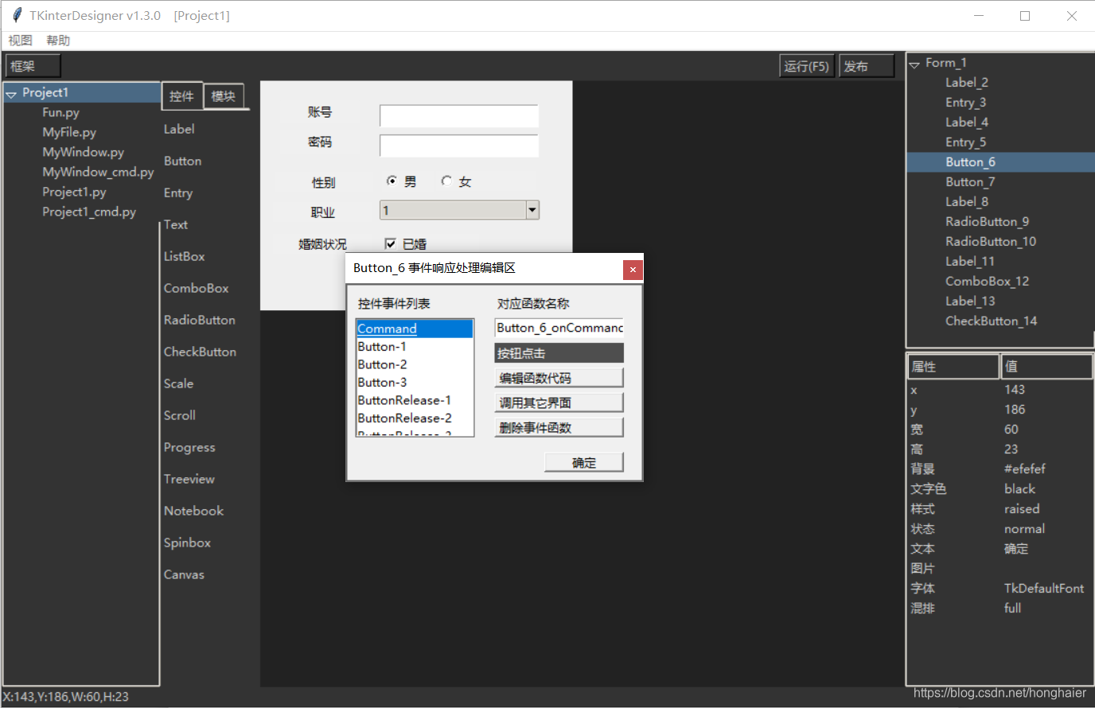Pick the Scroll widget from the palette

point(180,415)
